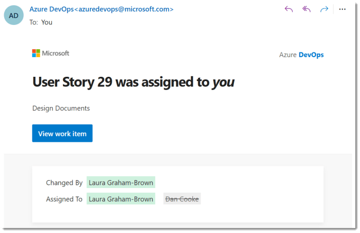Click recipient 'You' in the To line

[x=47, y=22]
